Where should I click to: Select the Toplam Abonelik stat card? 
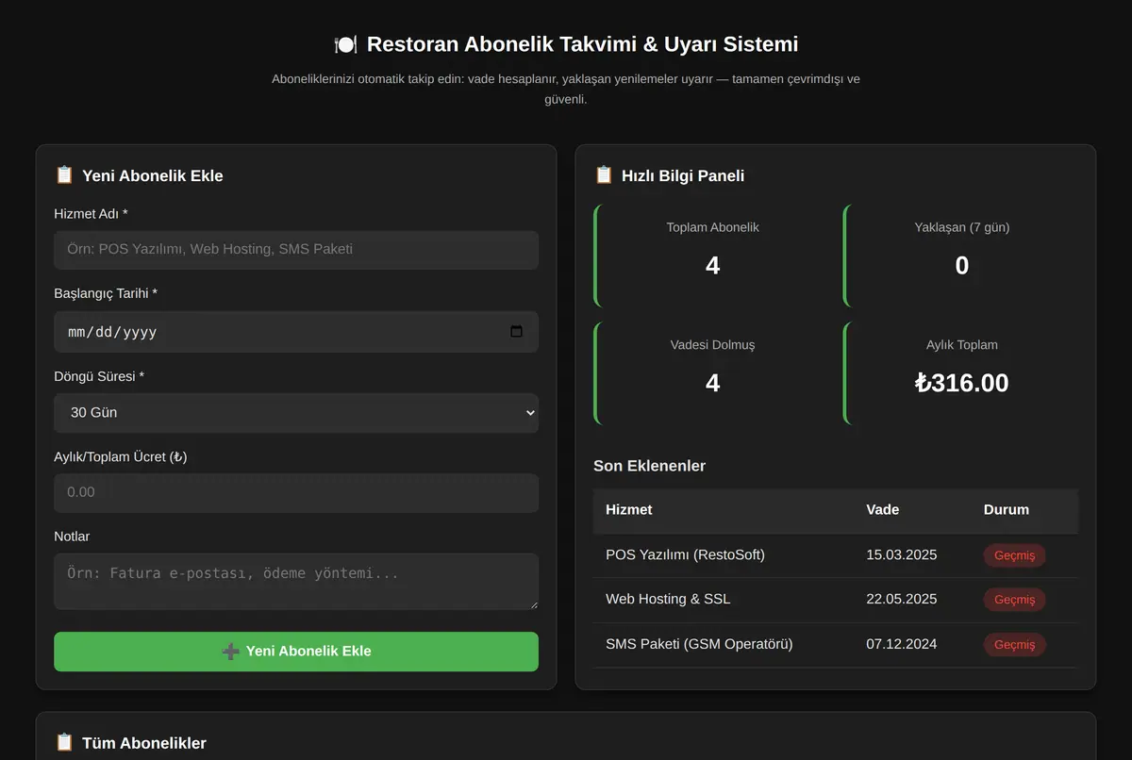point(711,256)
